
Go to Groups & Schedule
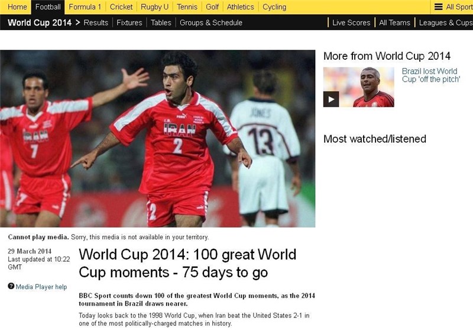click(x=211, y=23)
